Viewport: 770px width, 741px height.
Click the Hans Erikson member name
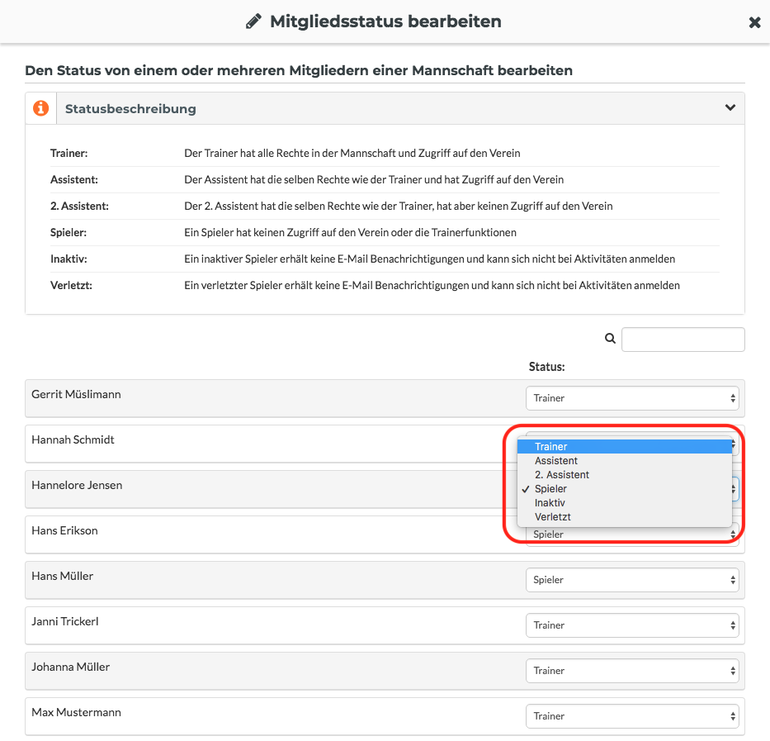[x=65, y=530]
